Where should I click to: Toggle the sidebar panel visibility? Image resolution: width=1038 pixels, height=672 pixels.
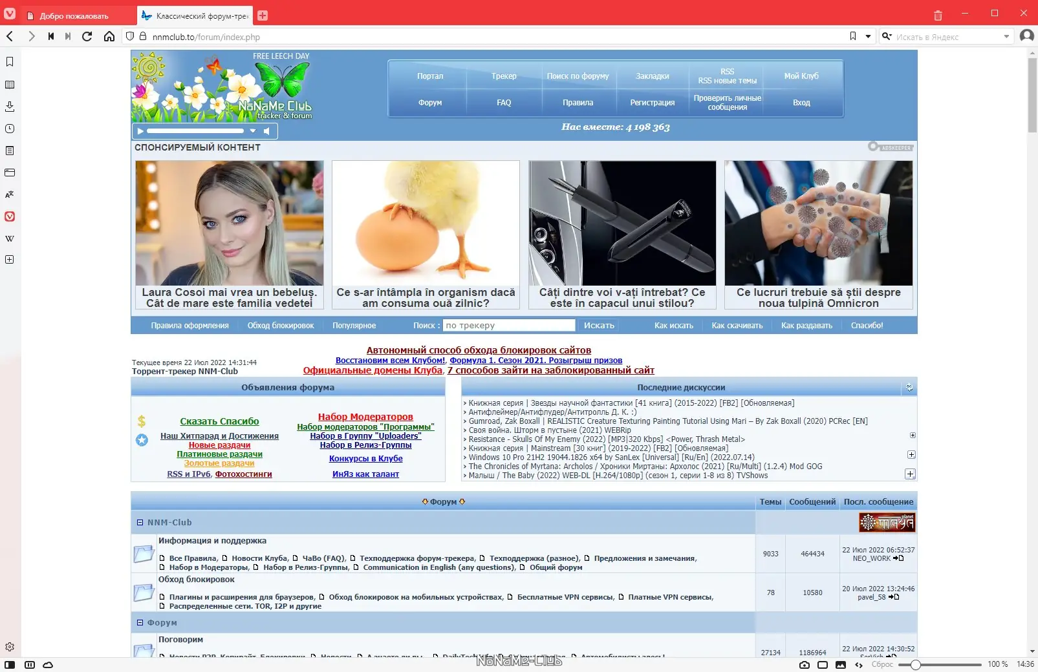point(10,664)
